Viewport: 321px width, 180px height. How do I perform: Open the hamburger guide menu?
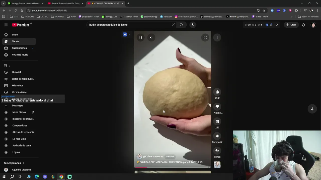pyautogui.click(x=6, y=25)
